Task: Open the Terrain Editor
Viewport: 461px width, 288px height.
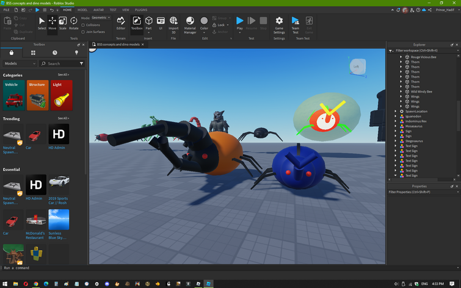Action: tap(121, 23)
